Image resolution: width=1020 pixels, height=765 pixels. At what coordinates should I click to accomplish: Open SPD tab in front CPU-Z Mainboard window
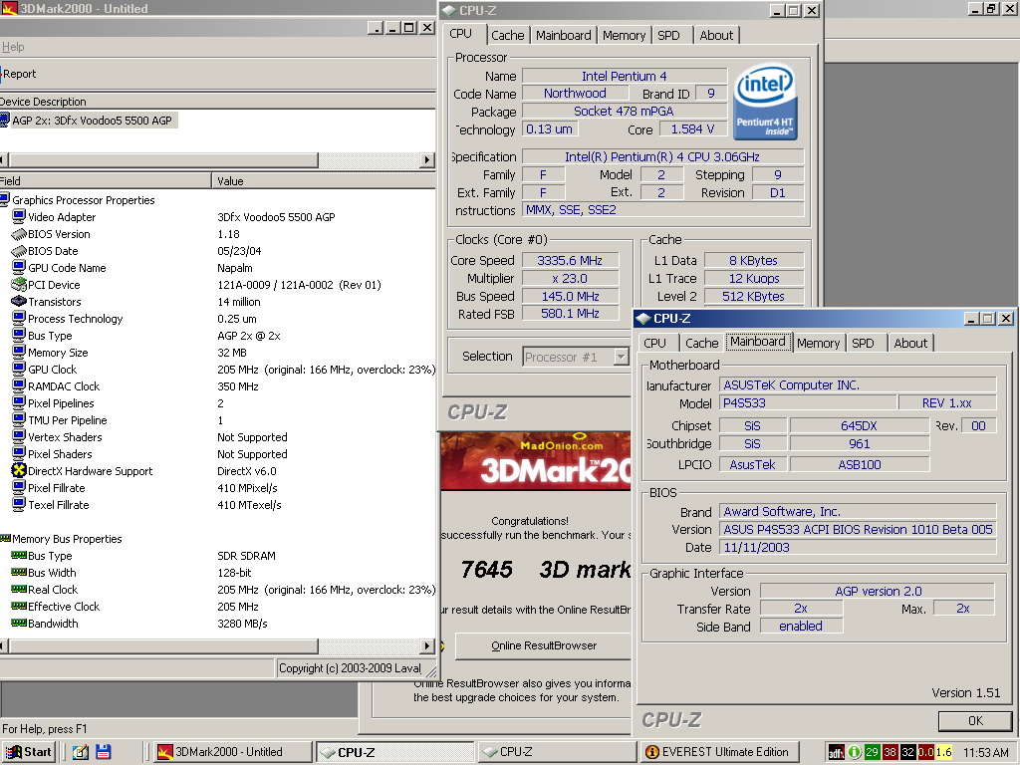click(x=863, y=343)
